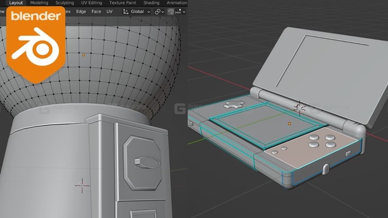The image size is (388, 218).
Task: Switch to the Sculpting workspace tab
Action: [x=65, y=3]
